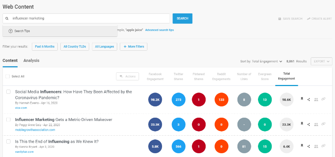This screenshot has width=335, height=157.
Task: Open the vice.com domain link
Action: tap(21, 108)
